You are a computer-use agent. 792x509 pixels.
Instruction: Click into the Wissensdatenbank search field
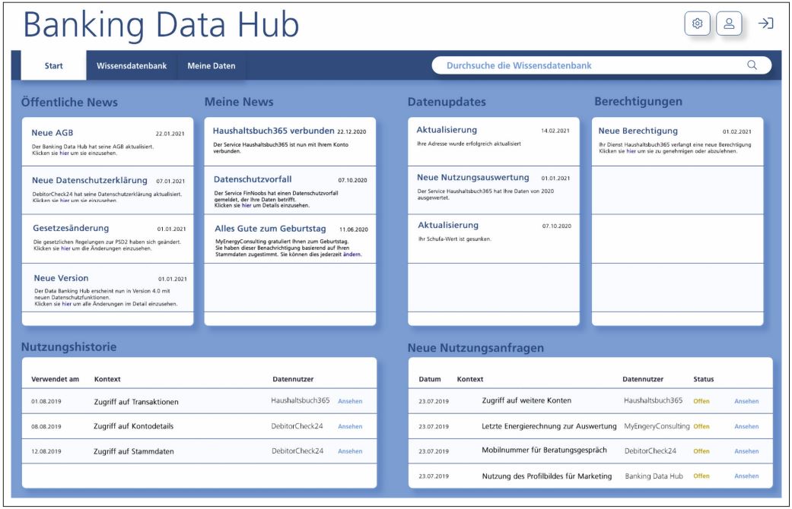[586, 65]
